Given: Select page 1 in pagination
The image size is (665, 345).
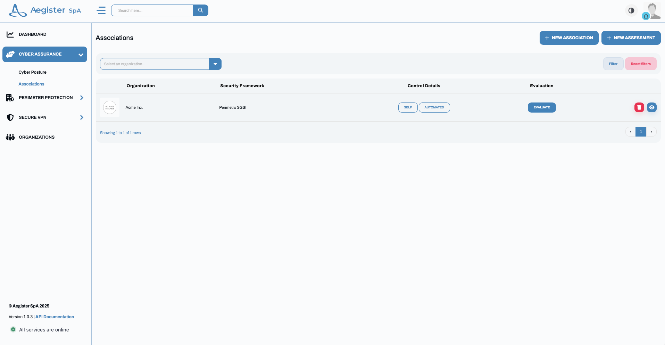Looking at the screenshot, I should [x=641, y=132].
